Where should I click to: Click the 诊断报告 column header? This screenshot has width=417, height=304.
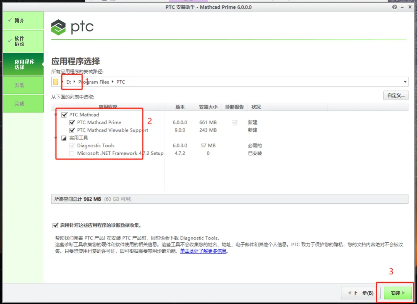[x=234, y=107]
